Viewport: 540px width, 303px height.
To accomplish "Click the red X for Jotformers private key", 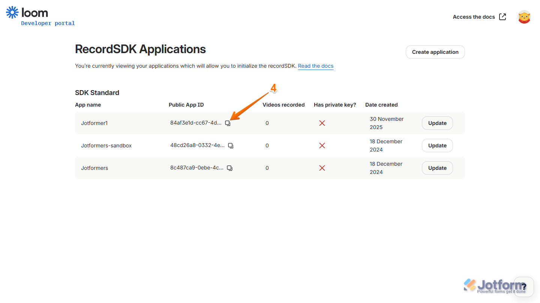I will (x=322, y=168).
